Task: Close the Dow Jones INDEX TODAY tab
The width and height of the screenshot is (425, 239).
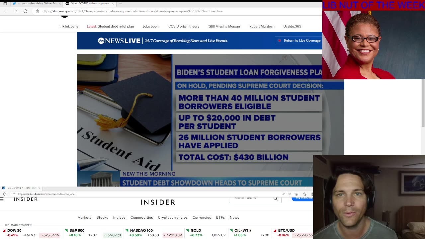Action: pyautogui.click(x=39, y=188)
